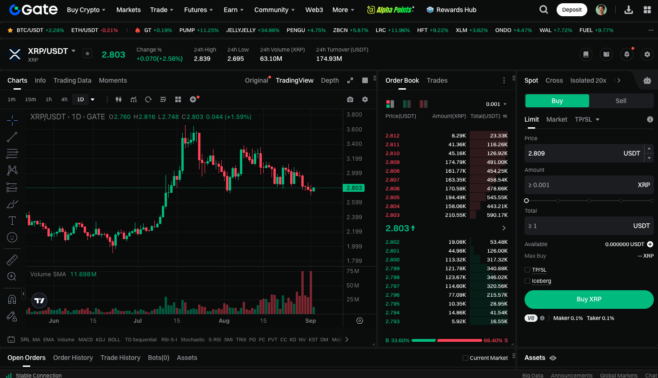The height and width of the screenshot is (378, 658).
Task: Show order book buys-only view
Action: click(407, 104)
